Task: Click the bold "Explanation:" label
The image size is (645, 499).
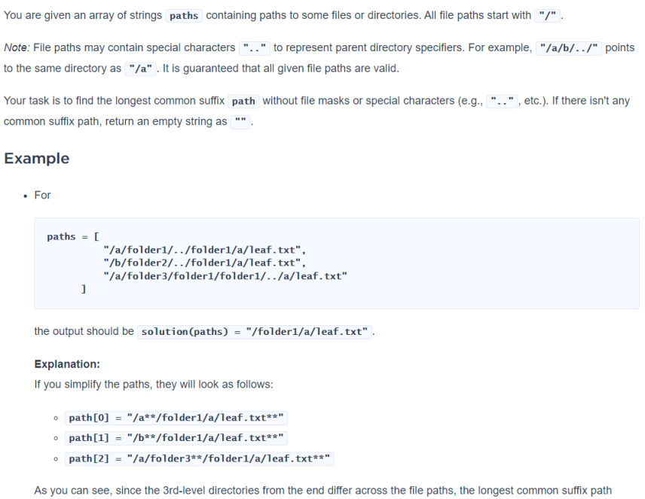Action: click(67, 364)
